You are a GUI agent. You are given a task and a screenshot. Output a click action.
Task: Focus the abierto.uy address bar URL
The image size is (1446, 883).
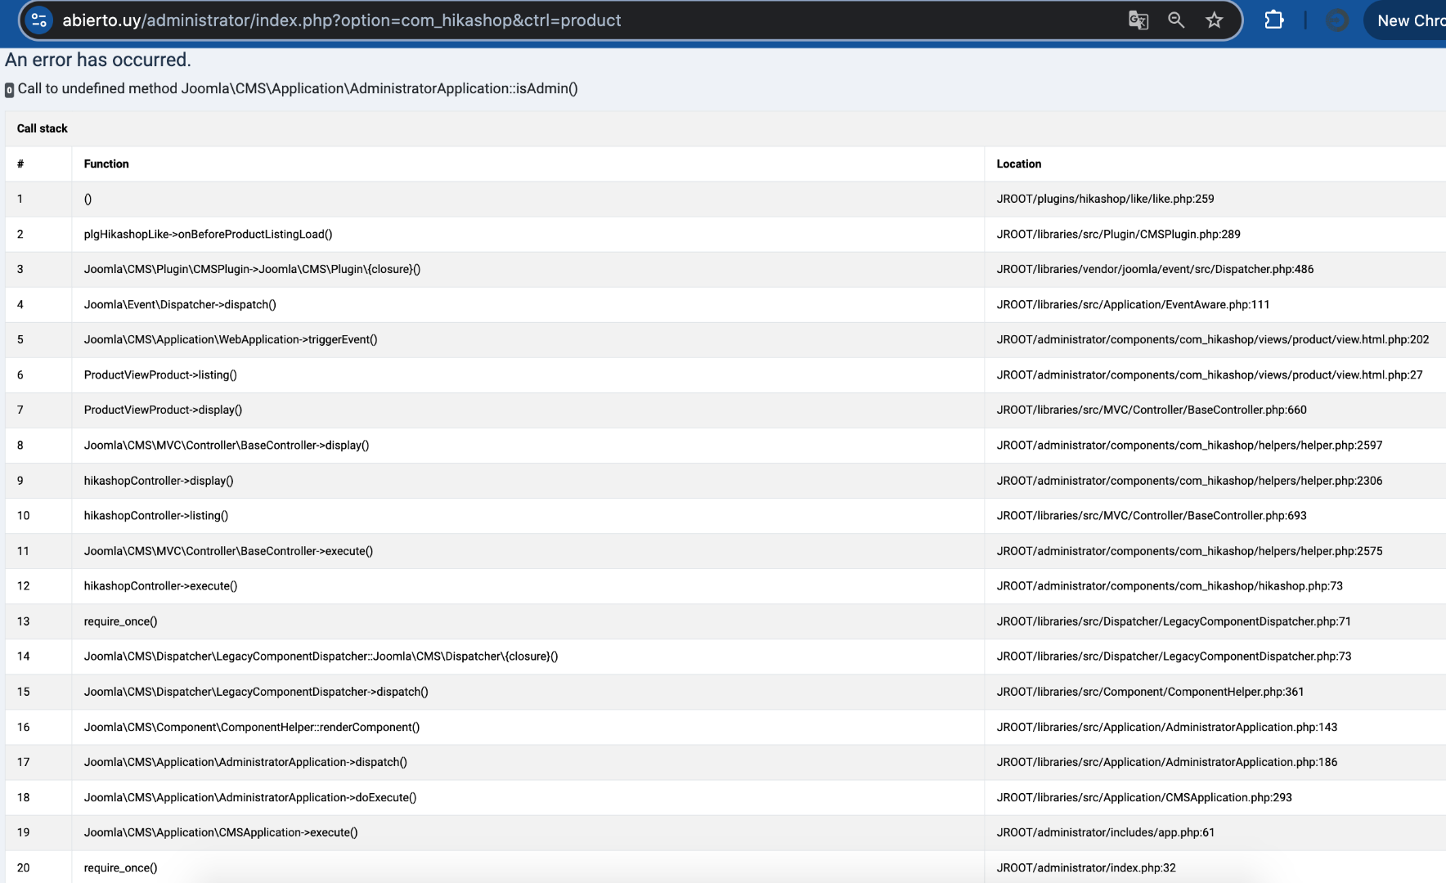(x=341, y=20)
